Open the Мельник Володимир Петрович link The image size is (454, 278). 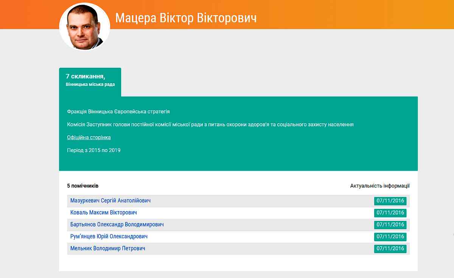click(x=108, y=248)
